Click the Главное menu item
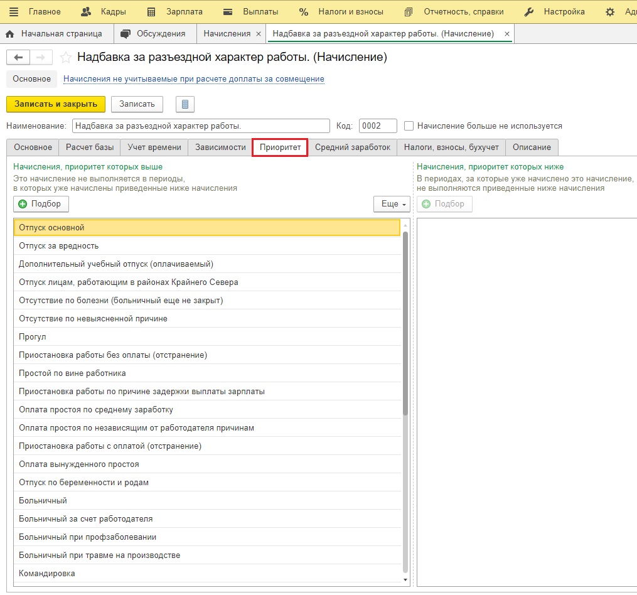Viewport: 637px width, 595px height. click(x=45, y=12)
